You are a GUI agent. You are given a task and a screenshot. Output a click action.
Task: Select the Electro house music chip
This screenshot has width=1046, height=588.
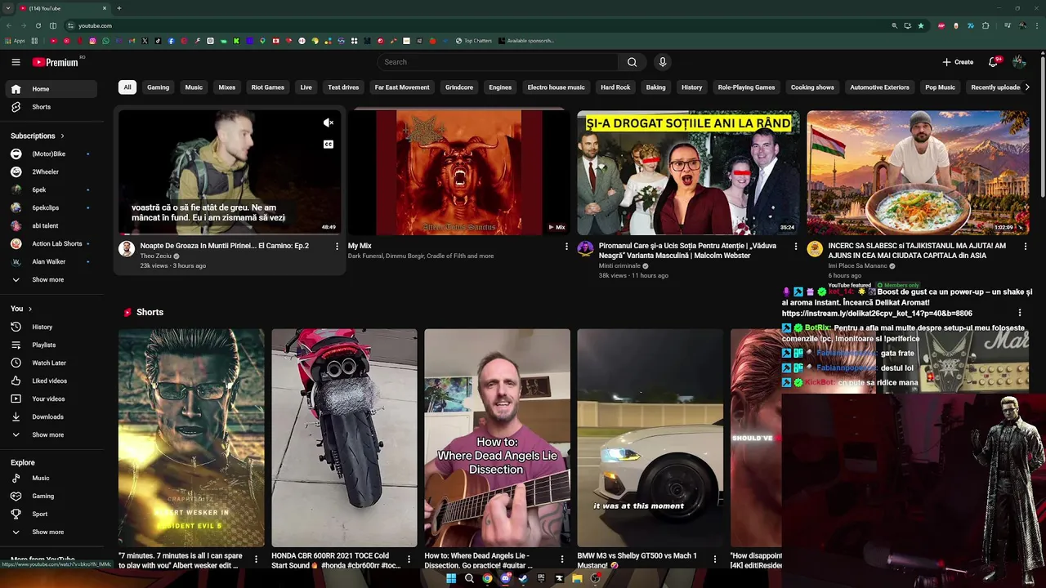pos(556,87)
